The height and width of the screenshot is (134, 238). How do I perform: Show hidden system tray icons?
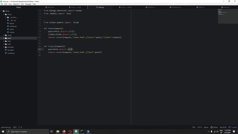pos(209,131)
